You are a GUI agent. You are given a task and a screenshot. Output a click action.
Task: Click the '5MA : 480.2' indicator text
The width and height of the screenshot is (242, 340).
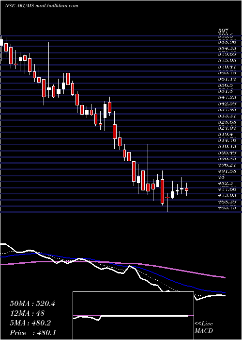pos(30,323)
